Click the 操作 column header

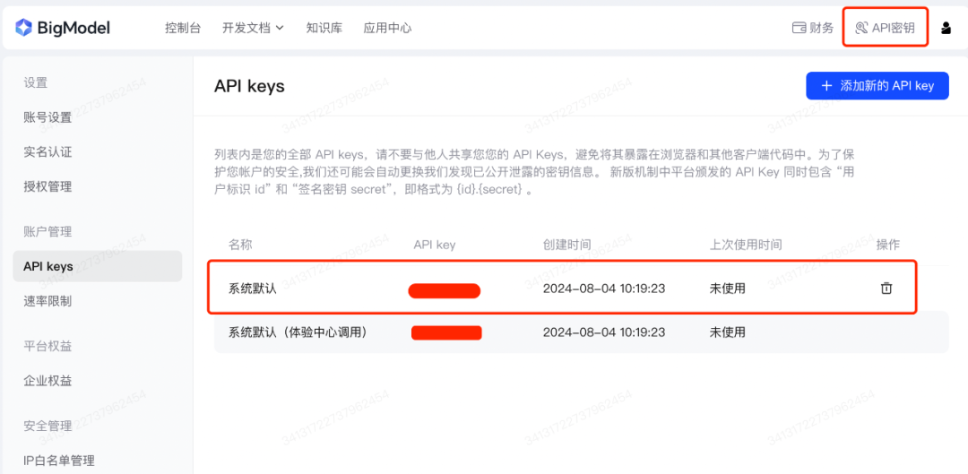pos(887,245)
